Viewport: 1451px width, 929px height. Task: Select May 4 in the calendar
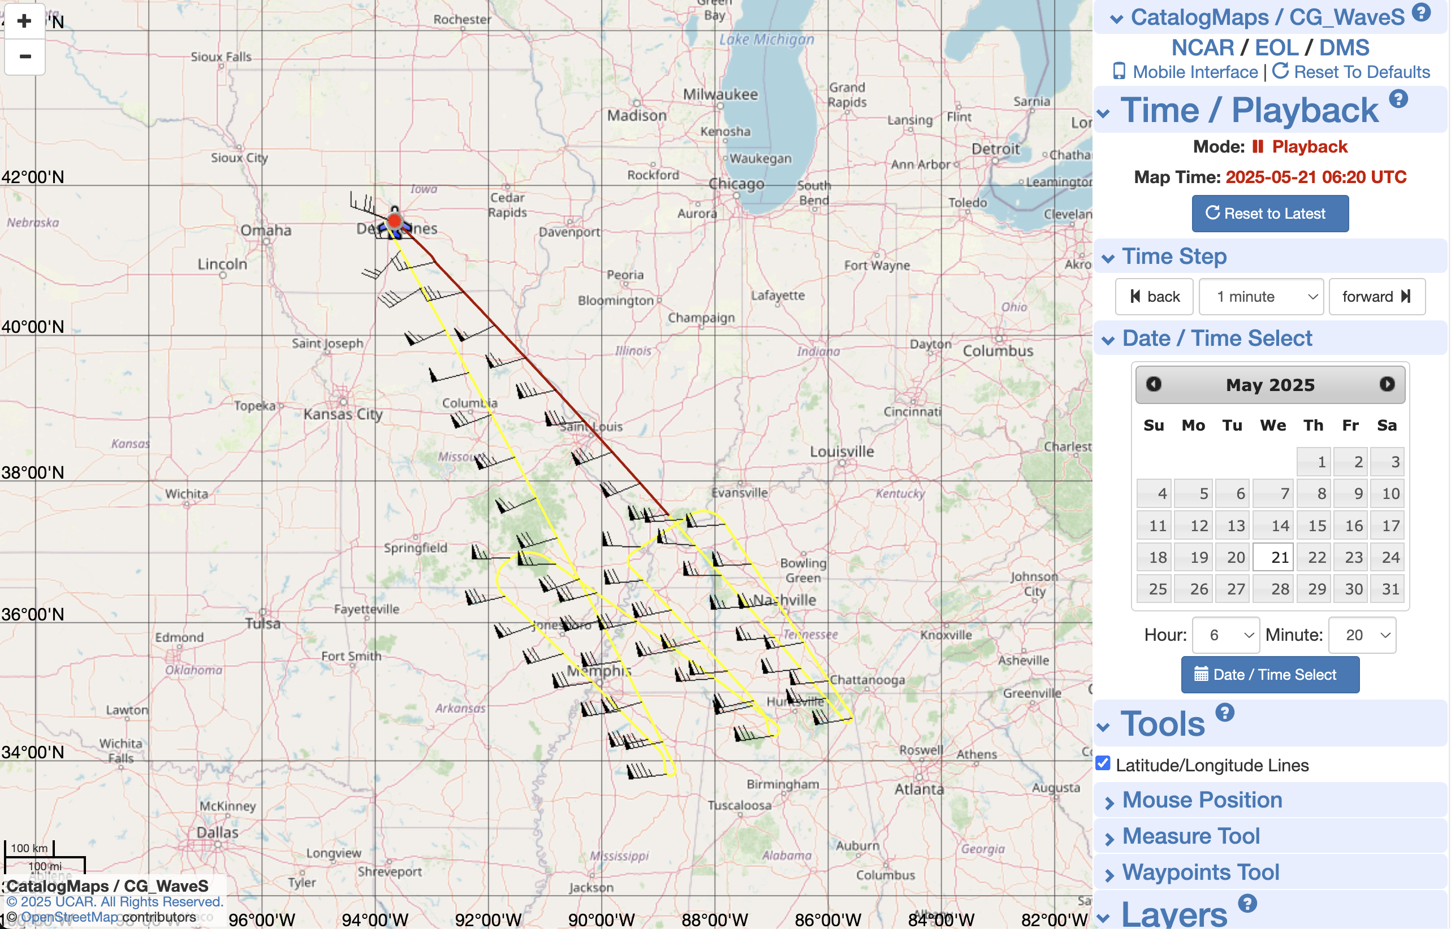1154,493
